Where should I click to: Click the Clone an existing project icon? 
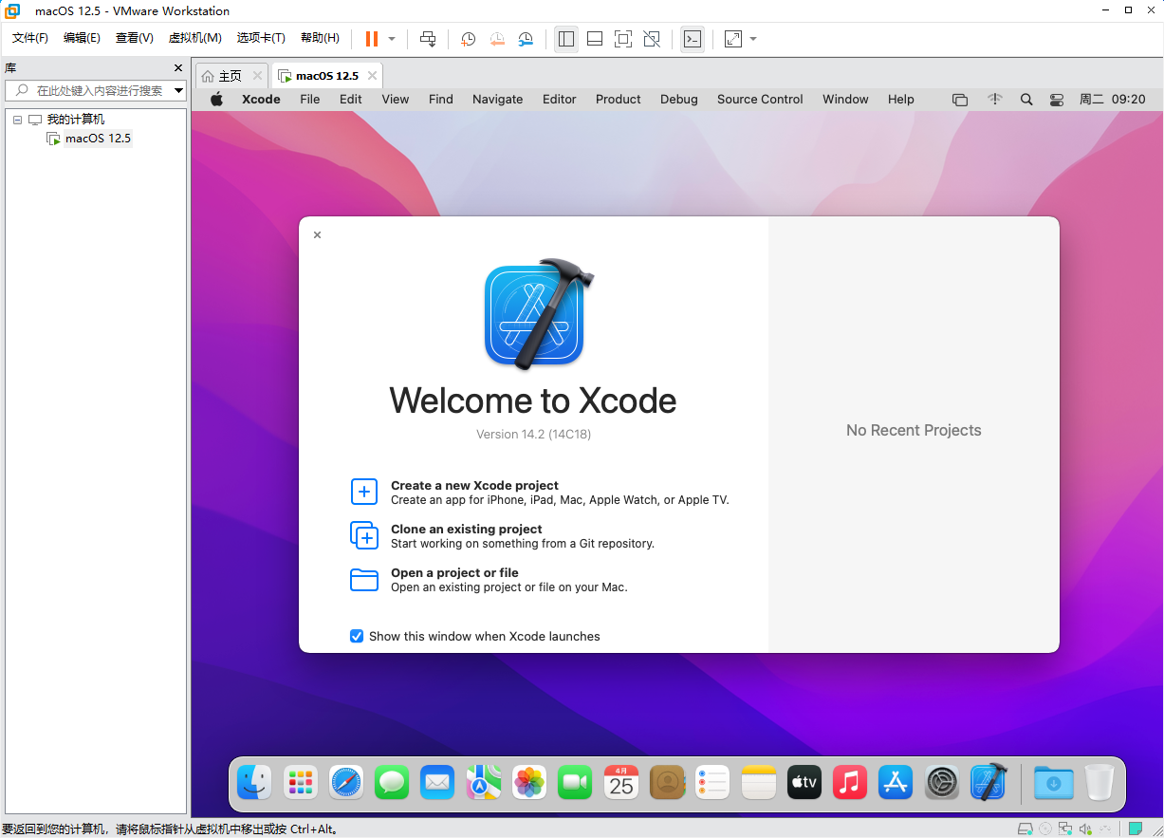tap(364, 535)
